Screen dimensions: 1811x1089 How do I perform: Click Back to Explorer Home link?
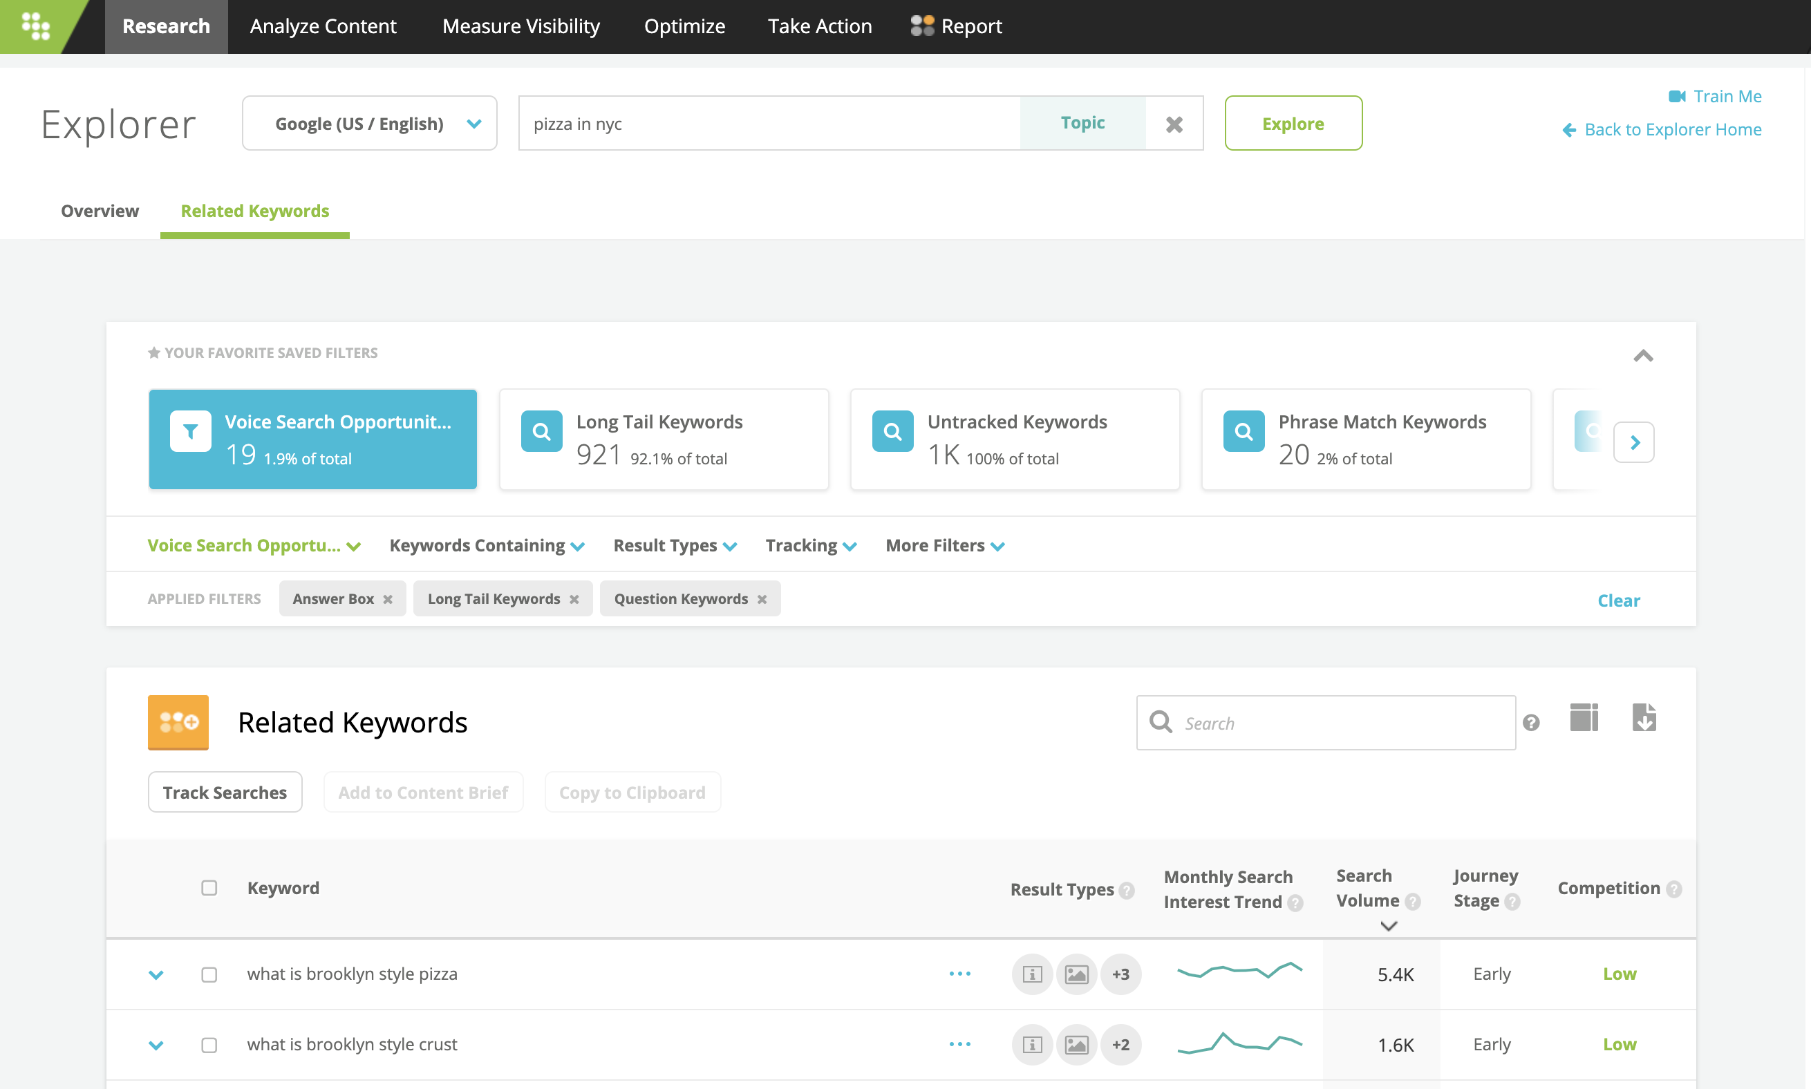click(1672, 130)
